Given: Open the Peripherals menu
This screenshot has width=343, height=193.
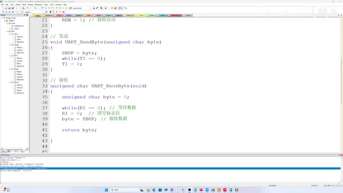Looking at the screenshot, I should [x=38, y=5].
